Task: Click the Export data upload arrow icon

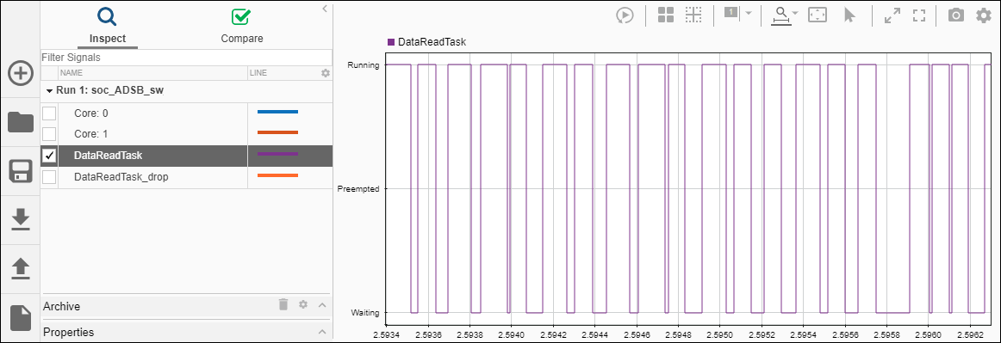Action: pyautogui.click(x=21, y=268)
